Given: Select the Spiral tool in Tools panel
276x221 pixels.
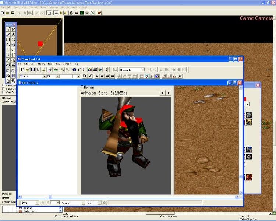Looking at the screenshot, I should tap(13, 45).
